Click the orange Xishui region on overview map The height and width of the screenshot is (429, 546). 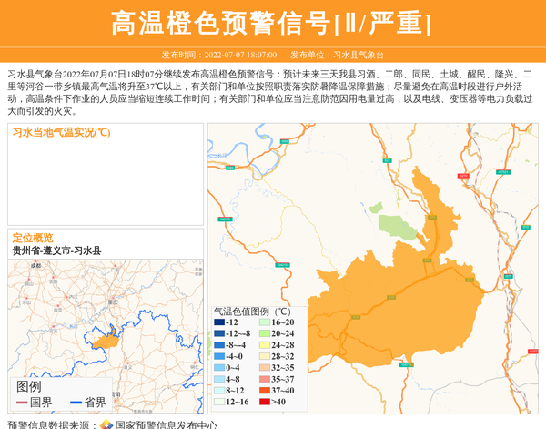click(x=106, y=341)
